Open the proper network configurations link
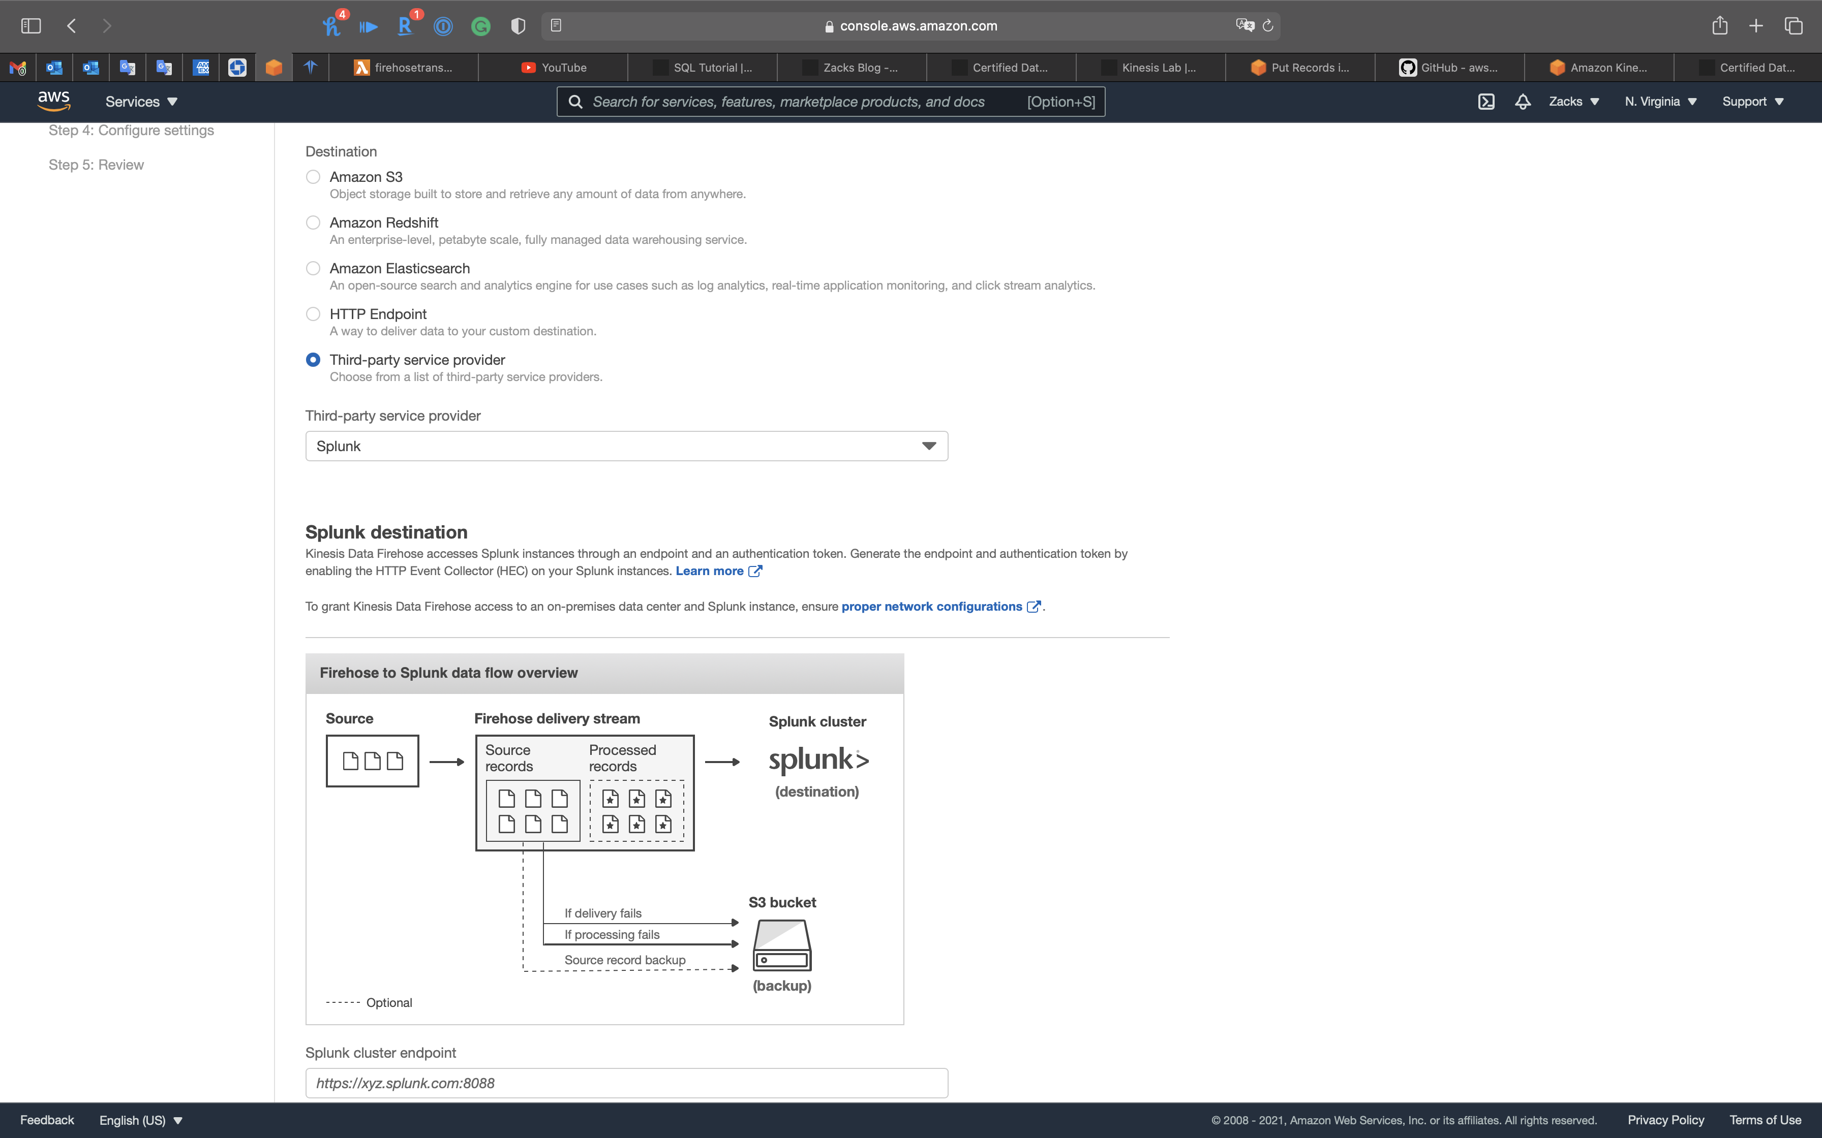This screenshot has width=1822, height=1138. click(x=931, y=607)
